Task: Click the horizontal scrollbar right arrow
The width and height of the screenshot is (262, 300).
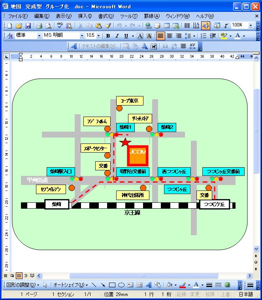Action: (249, 276)
